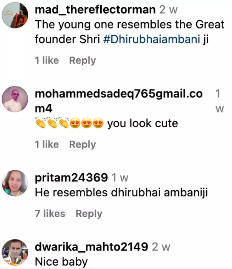Reply to the 'you look cute' comment
Image resolution: width=232 pixels, height=269 pixels.
(83, 144)
